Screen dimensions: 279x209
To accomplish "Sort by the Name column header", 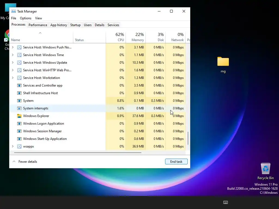I will coord(41,37).
